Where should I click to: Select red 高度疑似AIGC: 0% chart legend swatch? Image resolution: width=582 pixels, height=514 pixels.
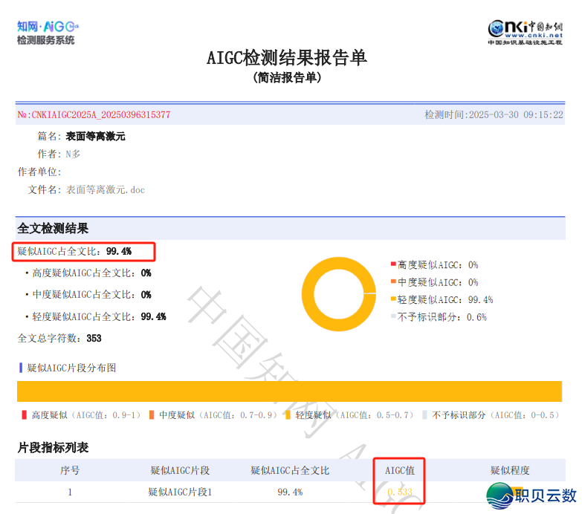(x=393, y=265)
